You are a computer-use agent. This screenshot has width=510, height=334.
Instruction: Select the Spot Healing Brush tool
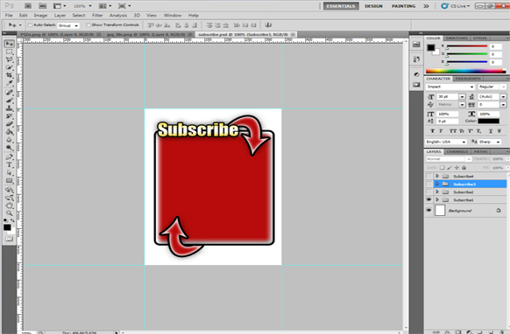(x=9, y=93)
